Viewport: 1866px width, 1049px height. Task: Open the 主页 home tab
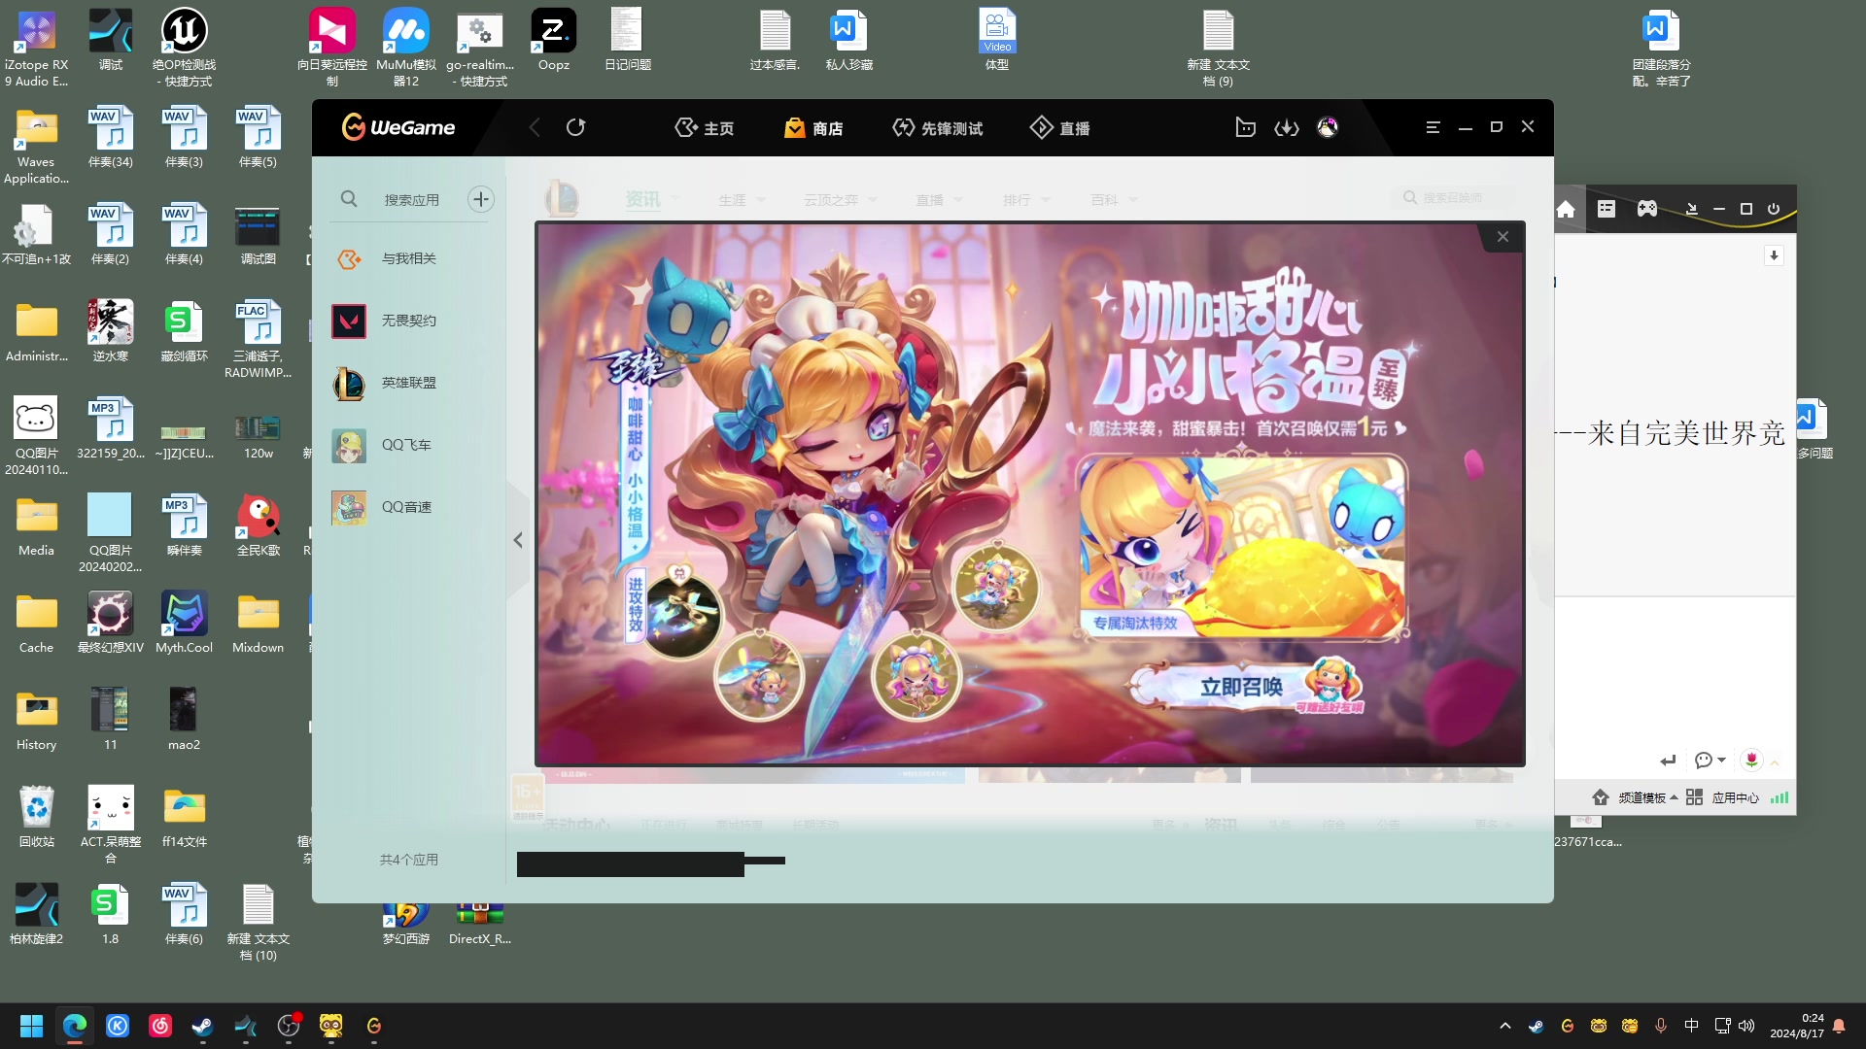coord(705,128)
